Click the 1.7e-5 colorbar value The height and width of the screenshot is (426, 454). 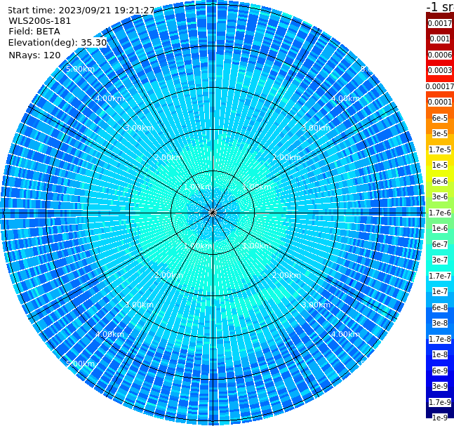click(440, 149)
